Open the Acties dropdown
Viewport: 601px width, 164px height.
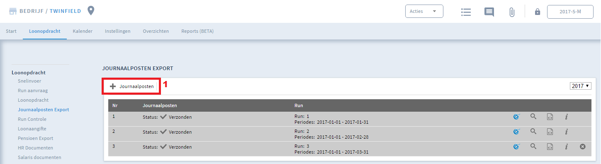pos(424,11)
